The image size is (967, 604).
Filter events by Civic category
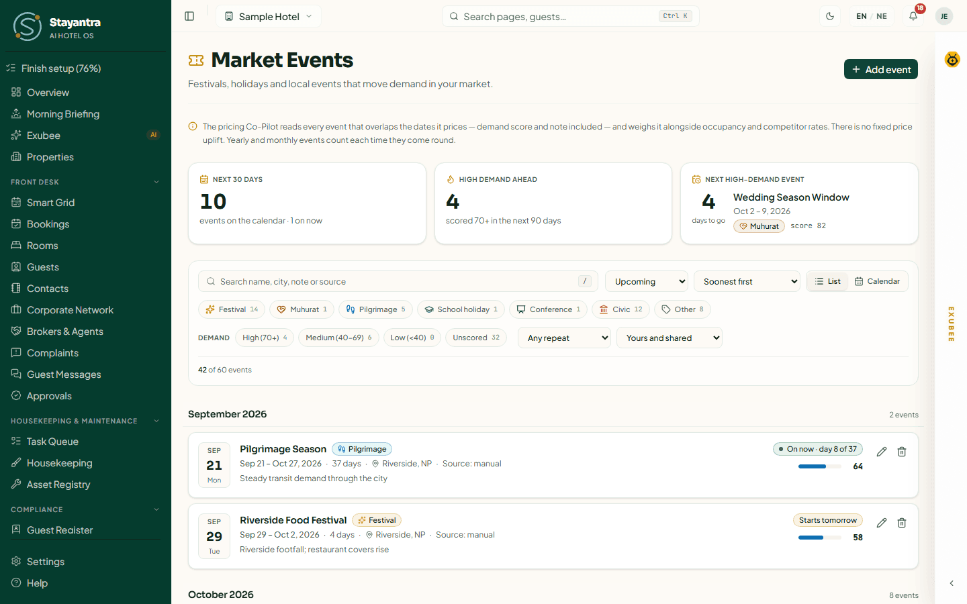pos(620,309)
